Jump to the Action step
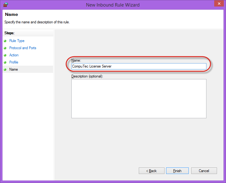This screenshot has width=226, height=183. click(14, 55)
